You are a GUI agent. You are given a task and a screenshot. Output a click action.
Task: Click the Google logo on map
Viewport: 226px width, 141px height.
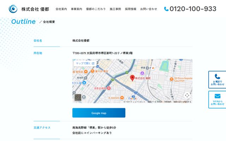(132, 98)
